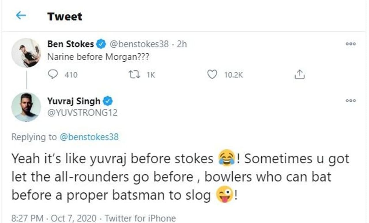
Task: Open Yuvraj Singh's profile picture
Action: pos(26,107)
